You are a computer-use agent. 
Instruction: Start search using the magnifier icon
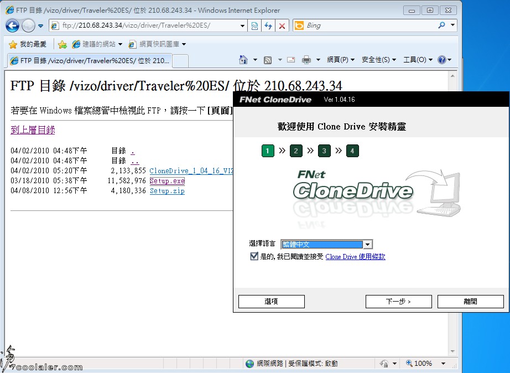pyautogui.click(x=441, y=25)
